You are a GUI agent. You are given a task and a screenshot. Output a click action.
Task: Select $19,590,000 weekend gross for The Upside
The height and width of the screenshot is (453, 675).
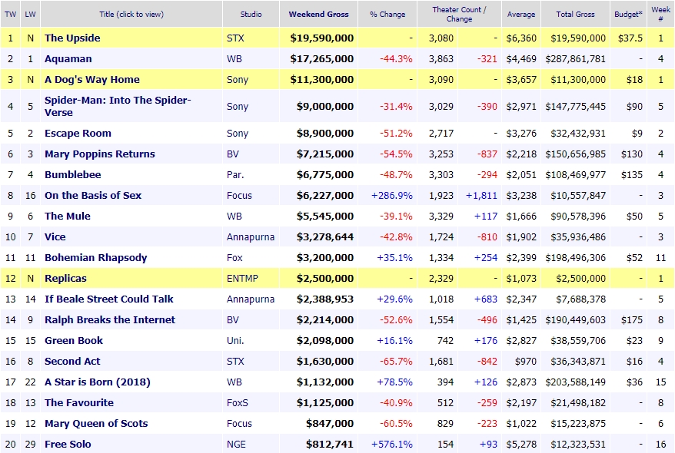[322, 38]
